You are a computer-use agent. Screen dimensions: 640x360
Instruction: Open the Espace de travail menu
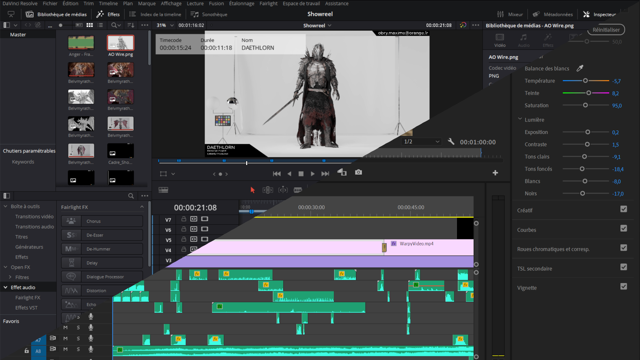(301, 3)
